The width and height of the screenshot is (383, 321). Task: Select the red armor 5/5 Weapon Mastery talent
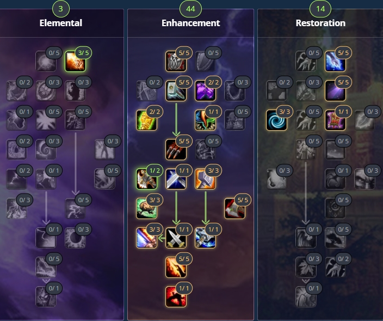(234, 208)
